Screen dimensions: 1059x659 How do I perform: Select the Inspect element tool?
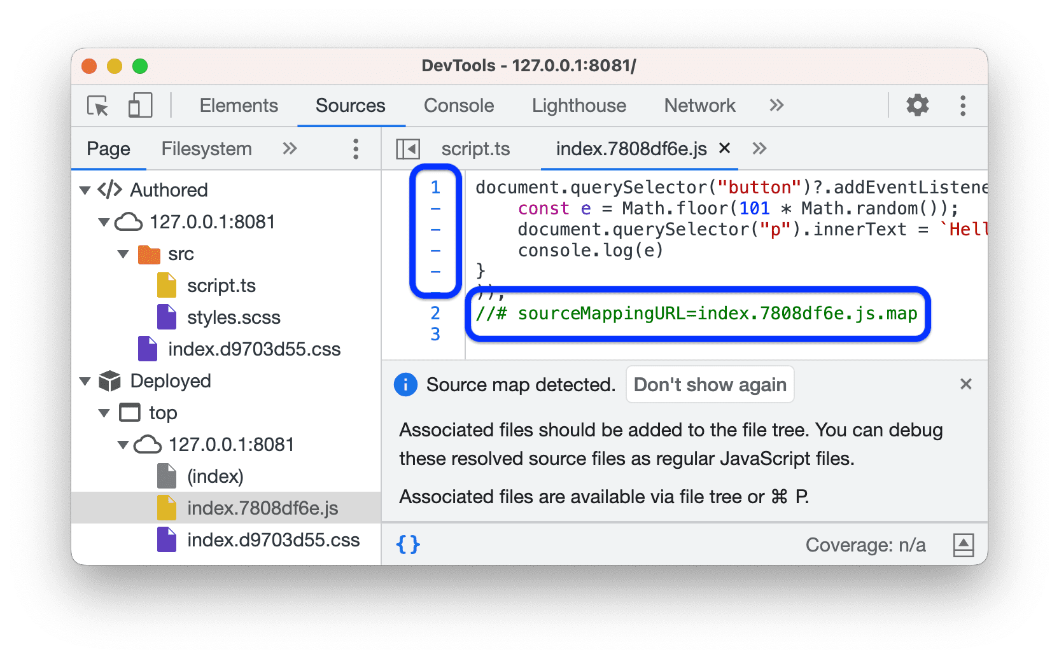pos(97,106)
